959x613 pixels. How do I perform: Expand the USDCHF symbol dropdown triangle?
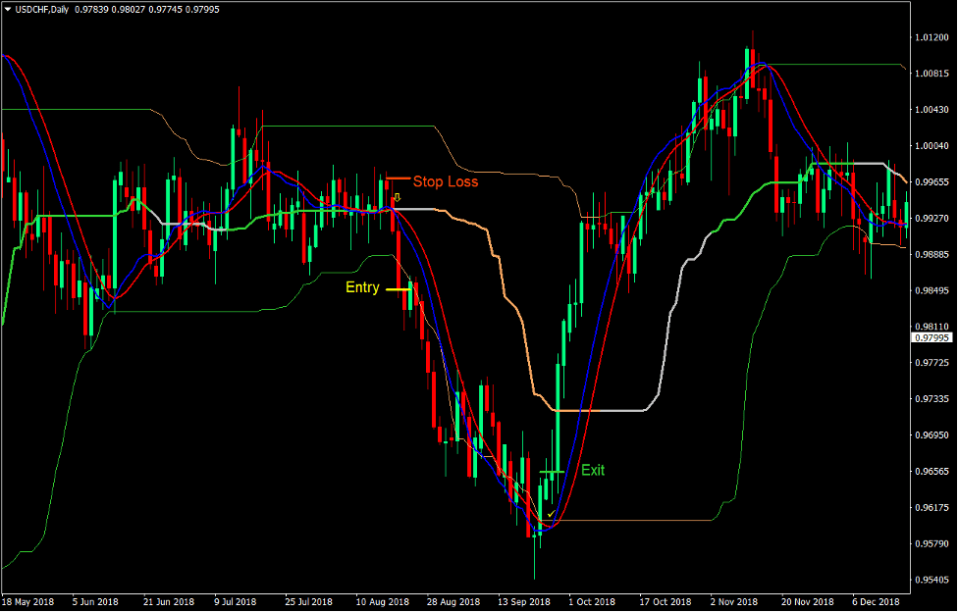(x=7, y=8)
